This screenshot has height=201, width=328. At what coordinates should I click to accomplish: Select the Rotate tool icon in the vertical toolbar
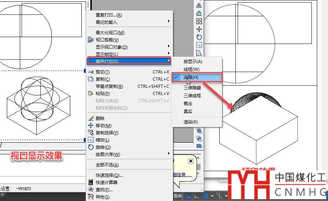pyautogui.click(x=199, y=37)
